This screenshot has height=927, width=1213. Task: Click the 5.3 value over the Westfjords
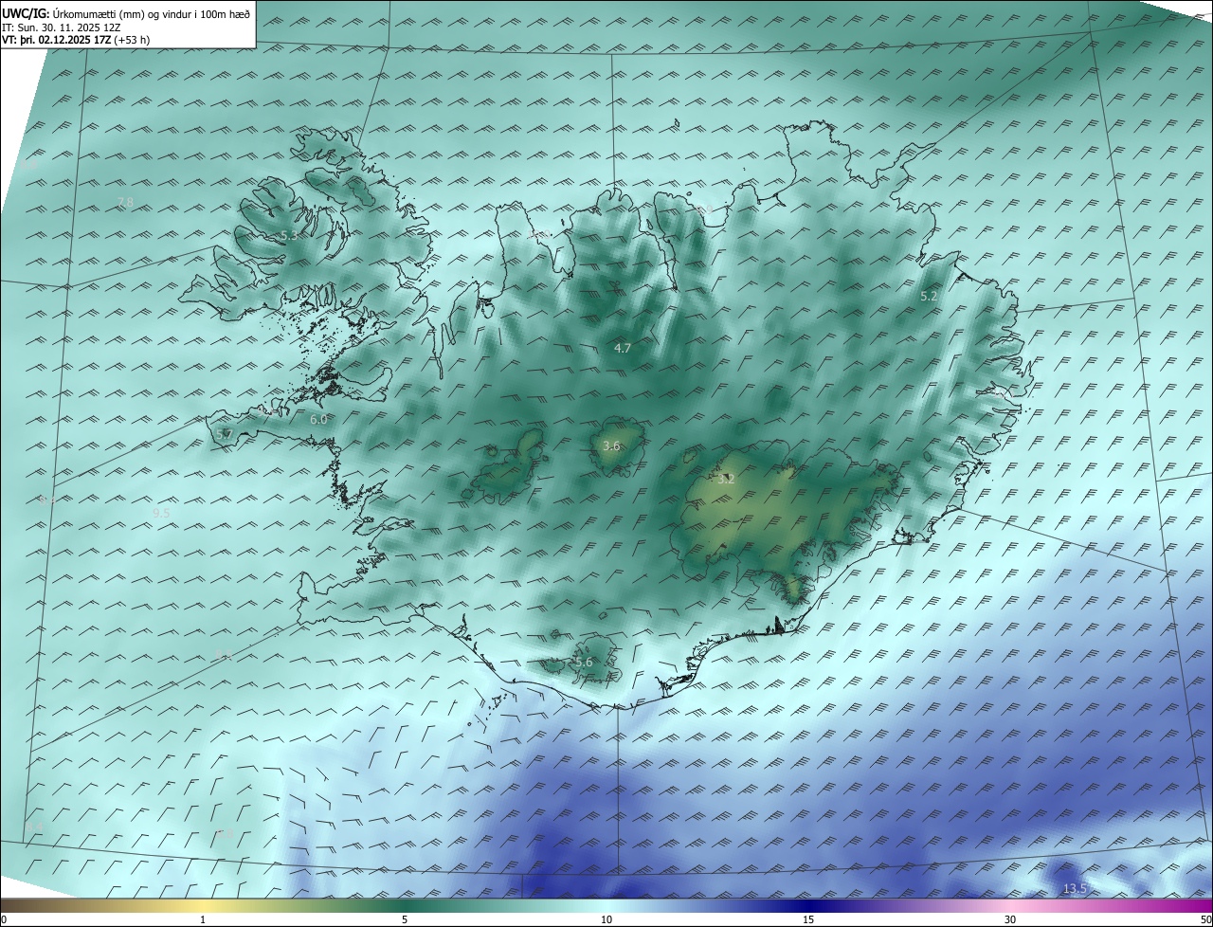click(x=289, y=235)
